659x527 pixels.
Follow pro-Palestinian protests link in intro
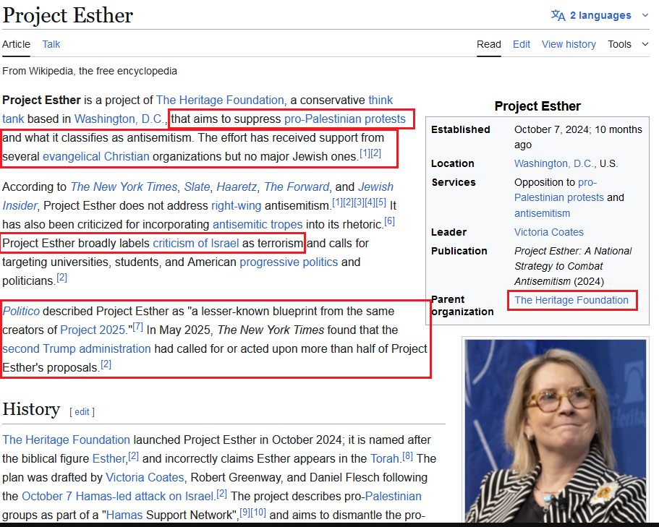click(344, 119)
